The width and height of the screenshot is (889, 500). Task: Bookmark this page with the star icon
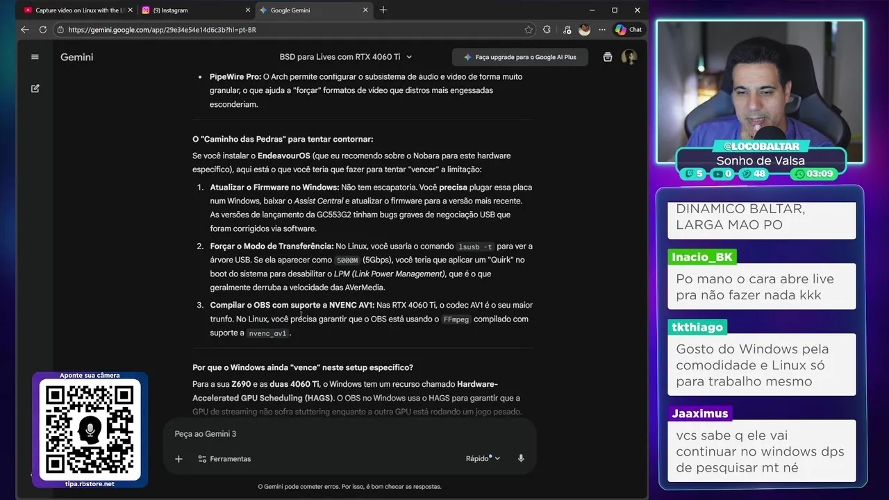(x=529, y=30)
